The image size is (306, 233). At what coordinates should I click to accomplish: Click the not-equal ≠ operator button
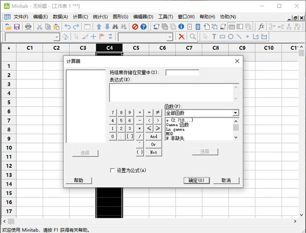point(158,112)
